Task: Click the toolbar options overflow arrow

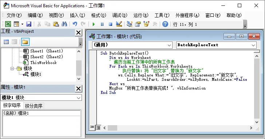Action: pyautogui.click(x=245, y=24)
